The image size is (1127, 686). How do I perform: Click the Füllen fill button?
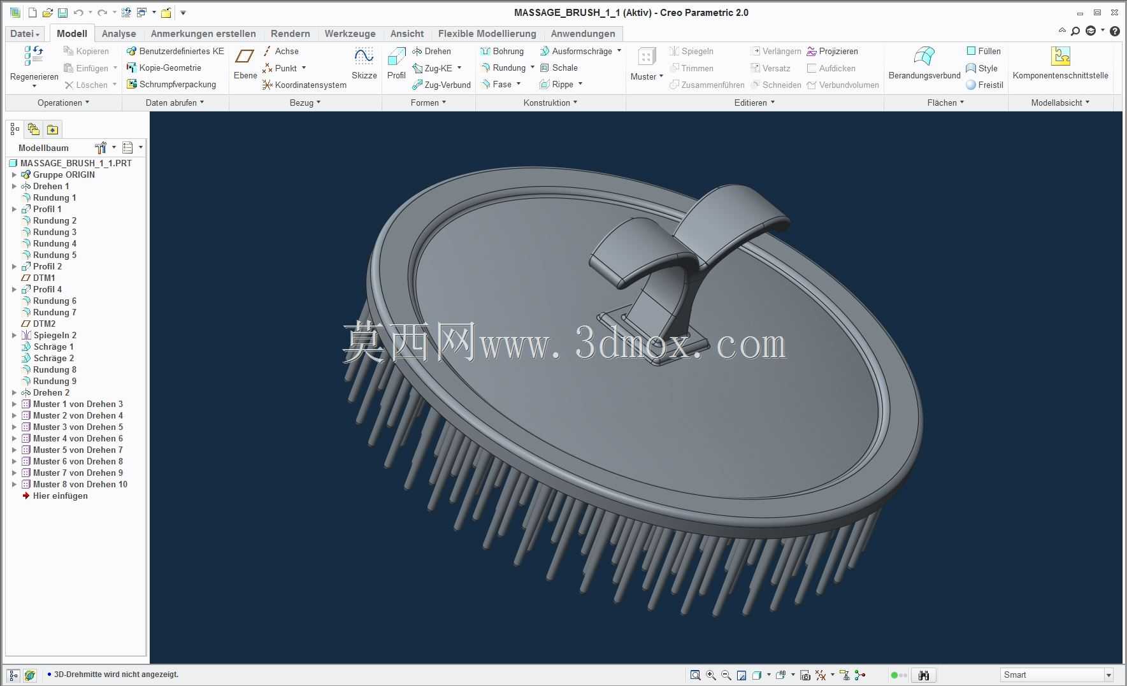point(983,51)
